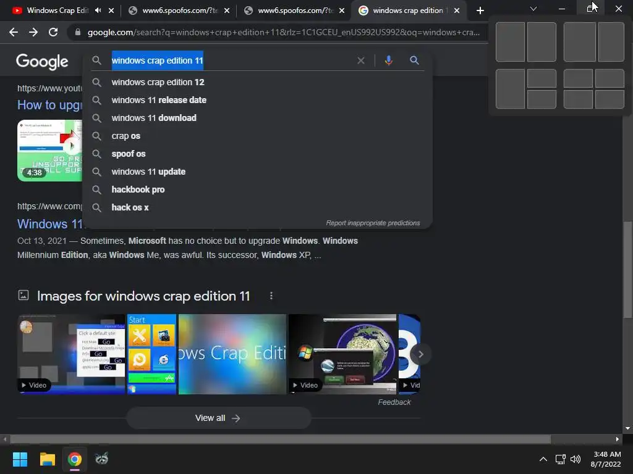Close the first spoofos.com tab

(x=227, y=10)
